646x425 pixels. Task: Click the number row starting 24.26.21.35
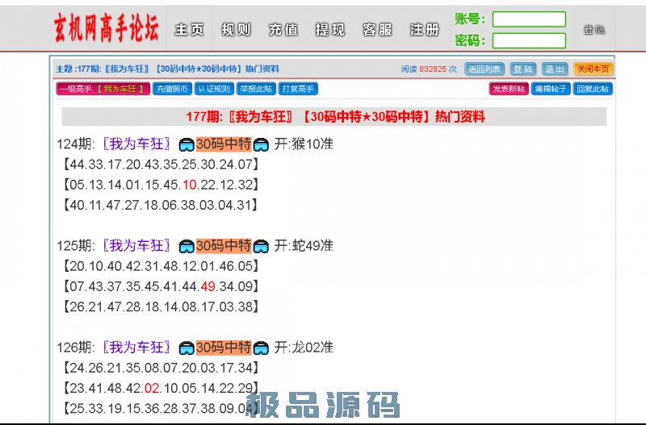161,368
